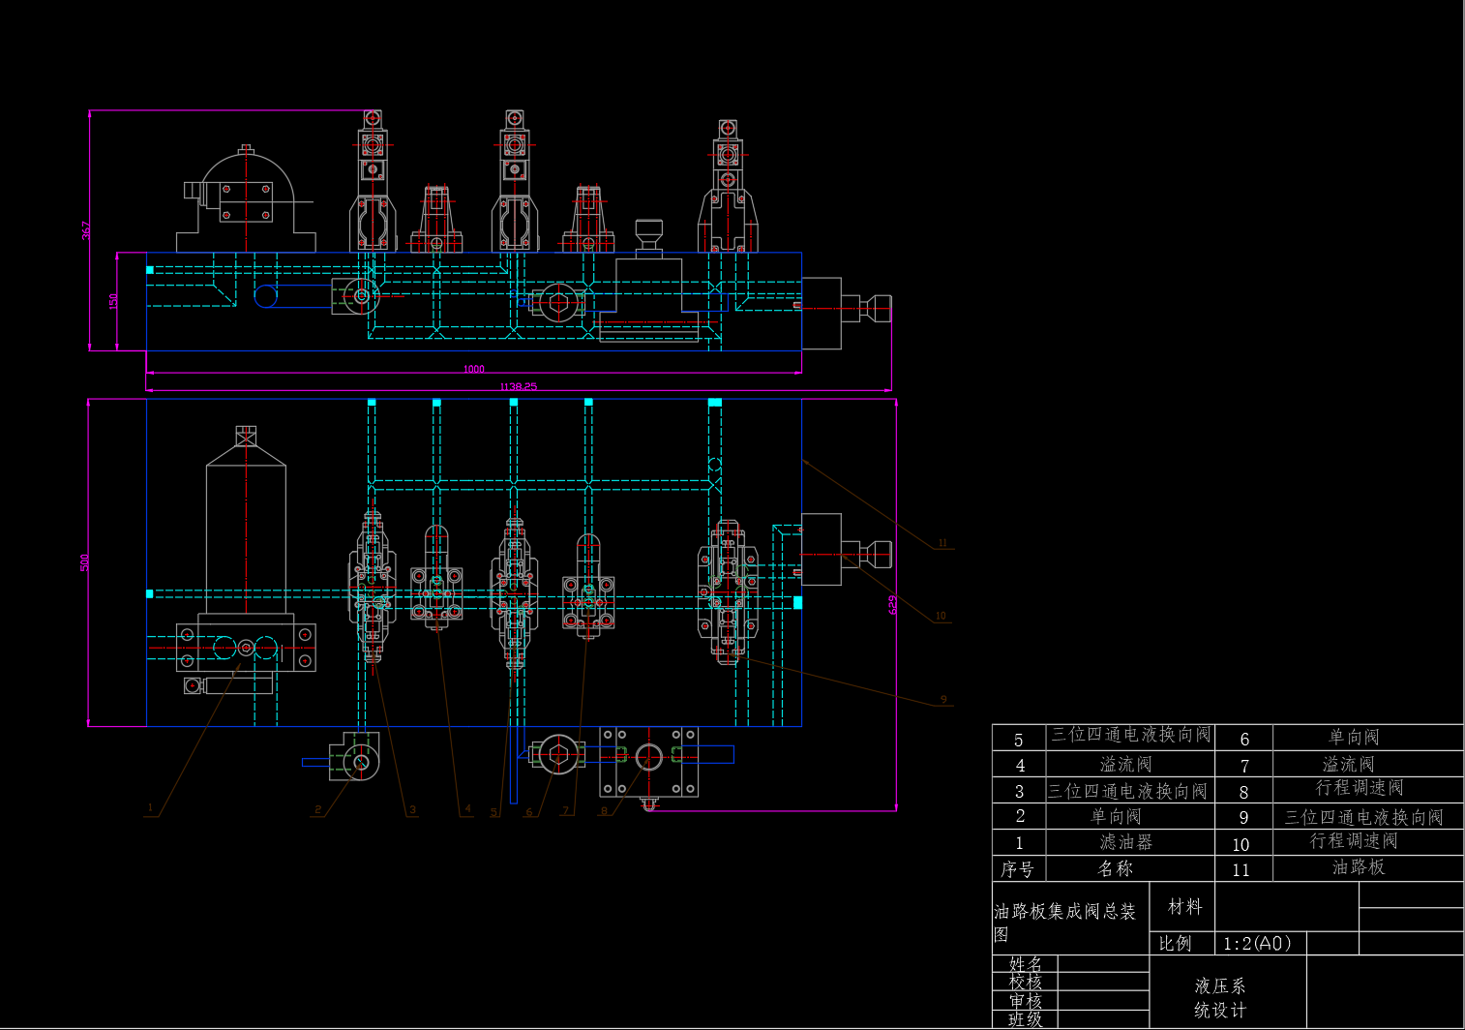
Task: Click the 1000 length dimension text
Action: [473, 369]
